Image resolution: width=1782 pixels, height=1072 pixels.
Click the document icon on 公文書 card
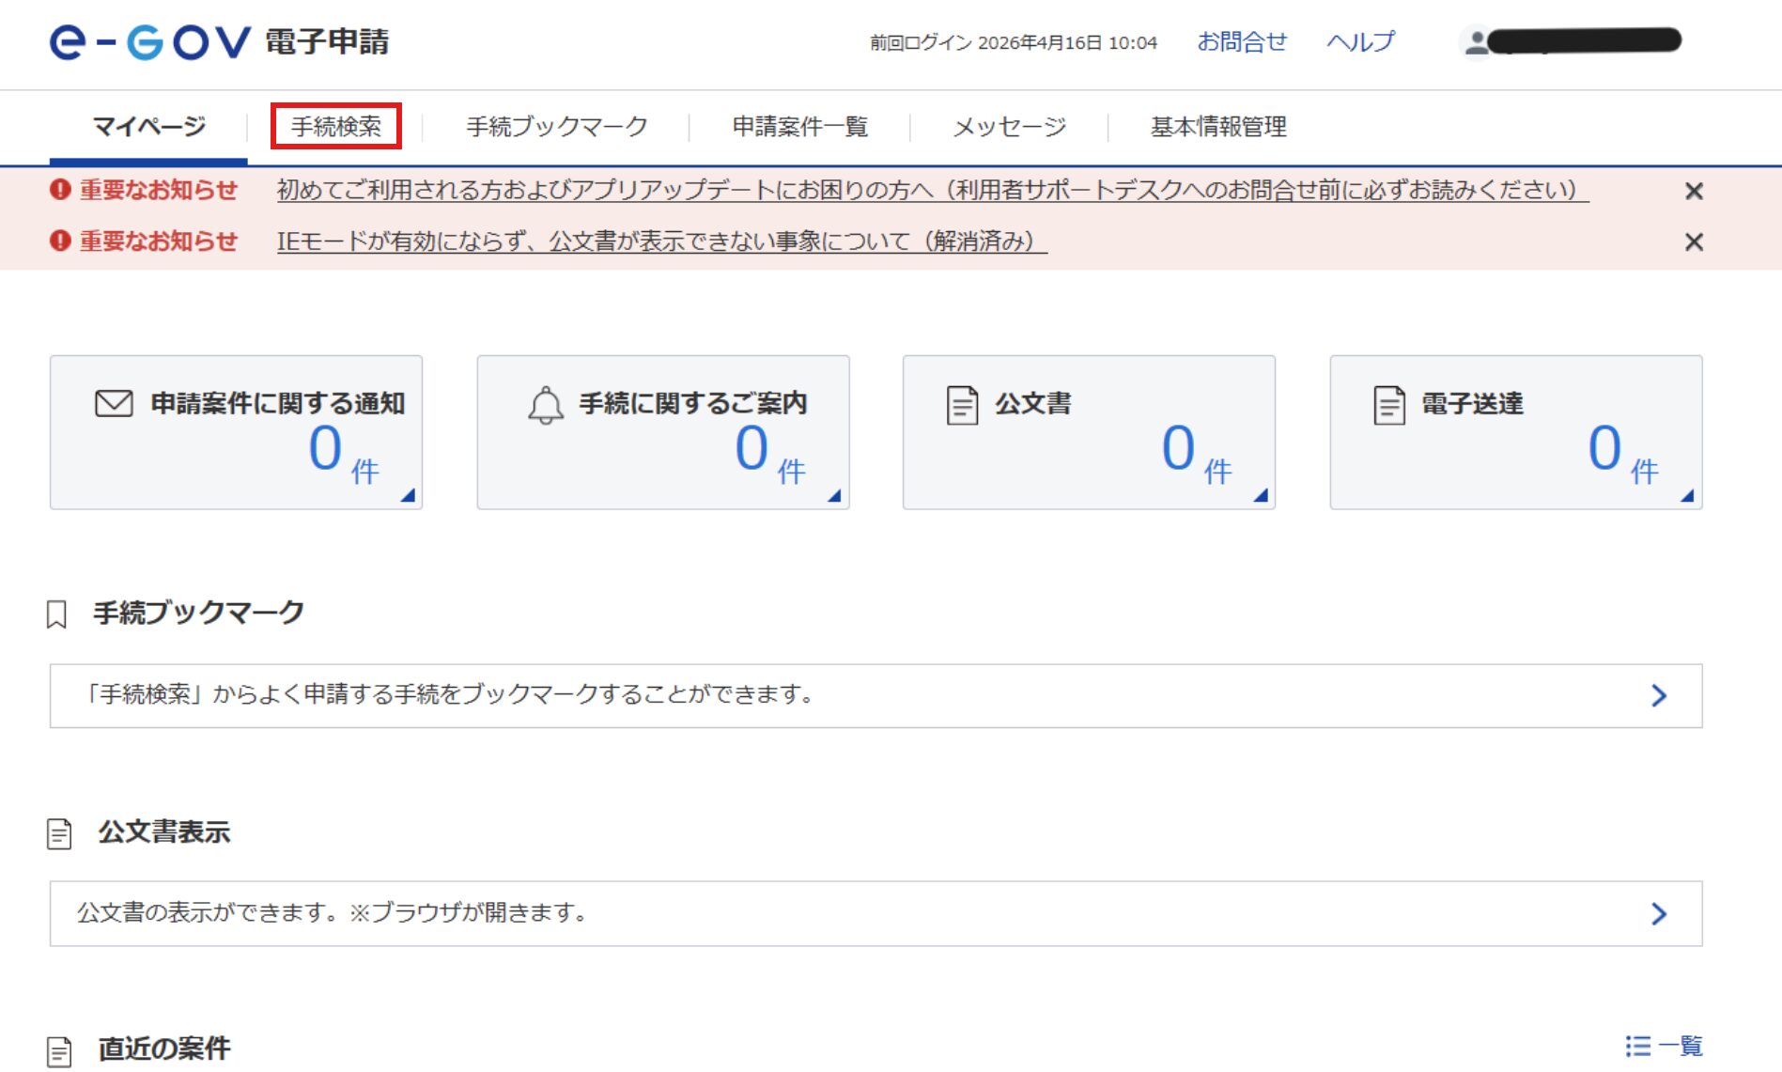click(962, 405)
